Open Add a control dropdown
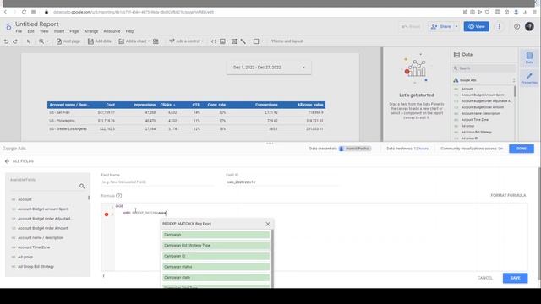 coord(186,41)
